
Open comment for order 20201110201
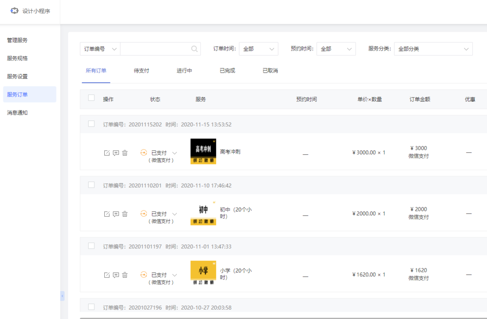coord(116,214)
